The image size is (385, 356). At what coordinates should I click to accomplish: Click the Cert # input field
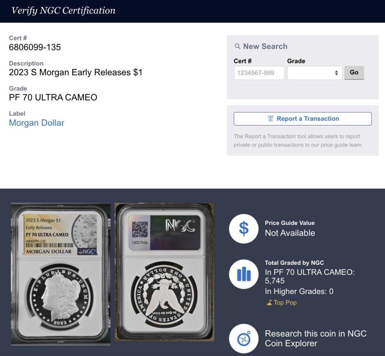[x=259, y=73]
